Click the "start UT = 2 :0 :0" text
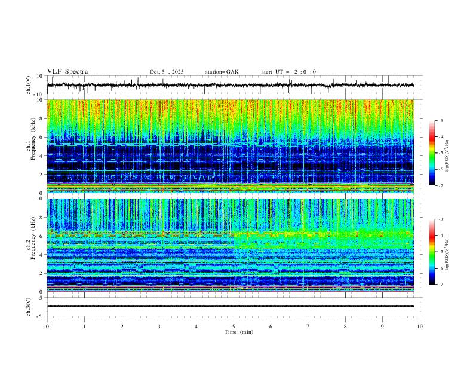The image size is (473, 366). (288, 72)
